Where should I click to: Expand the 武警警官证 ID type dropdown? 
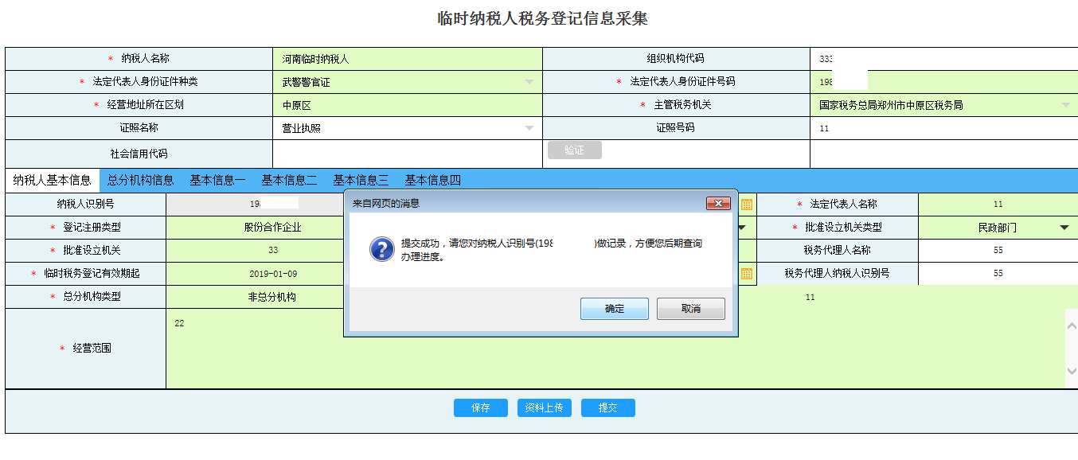[529, 82]
